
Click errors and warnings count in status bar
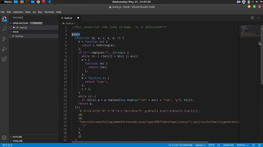7,145
